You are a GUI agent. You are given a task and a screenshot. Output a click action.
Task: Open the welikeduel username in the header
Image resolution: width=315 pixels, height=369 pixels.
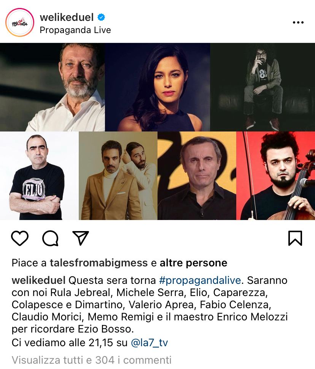(x=67, y=17)
